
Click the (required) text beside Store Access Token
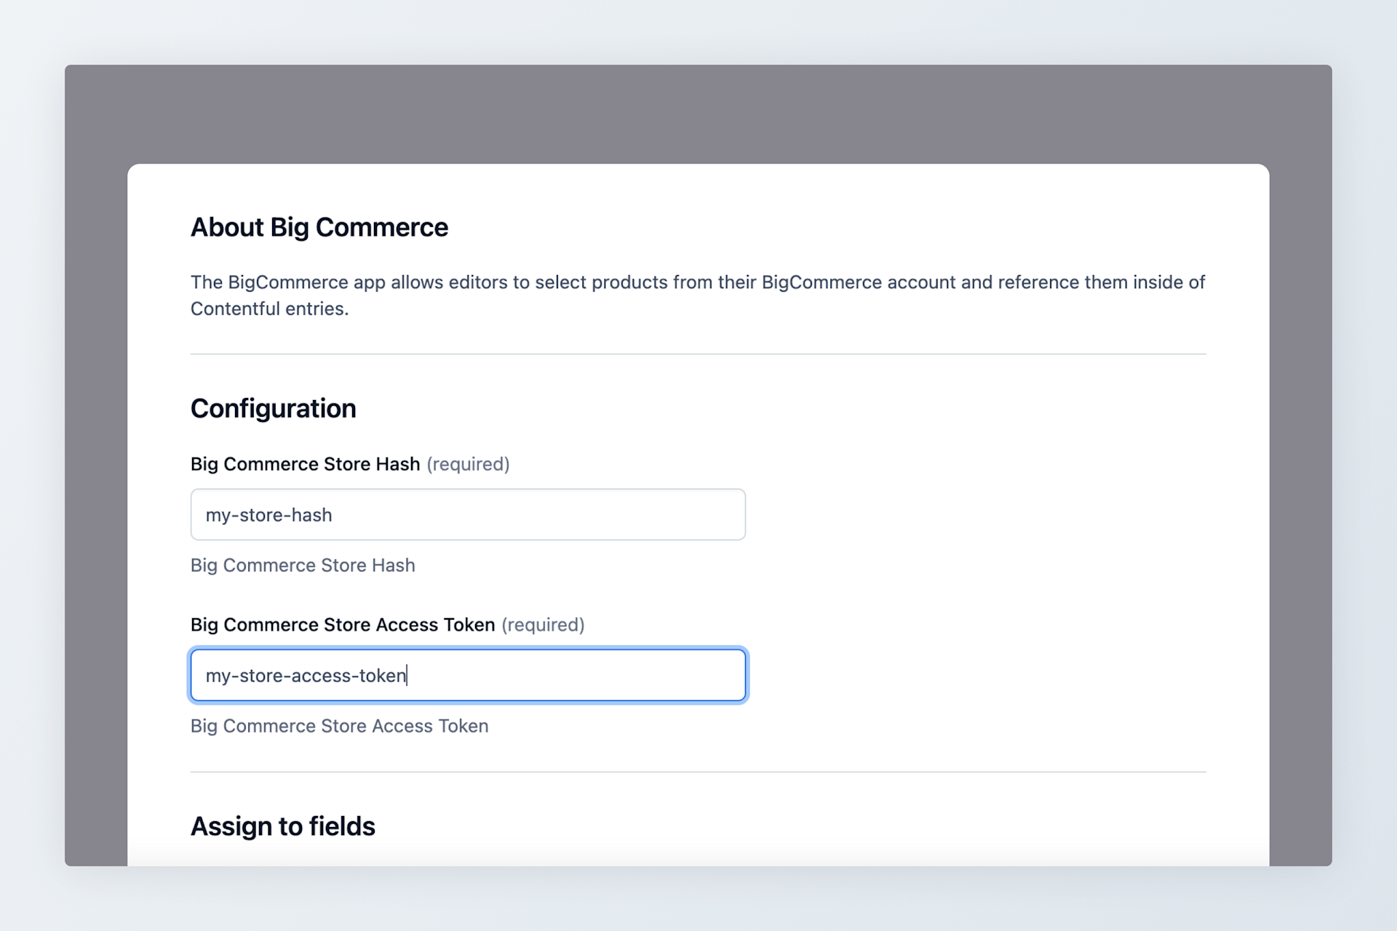pos(544,625)
